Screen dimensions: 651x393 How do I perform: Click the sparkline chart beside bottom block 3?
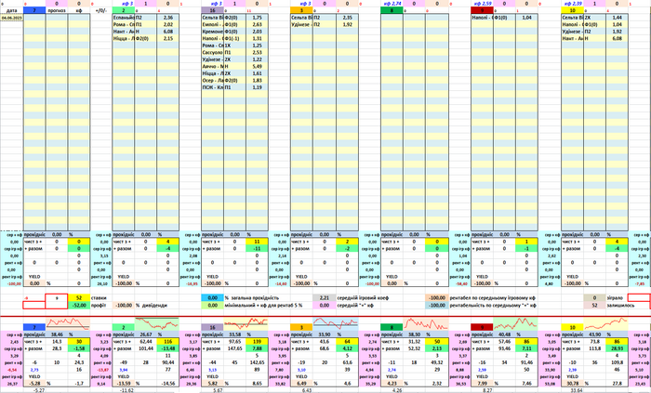pos(336,323)
